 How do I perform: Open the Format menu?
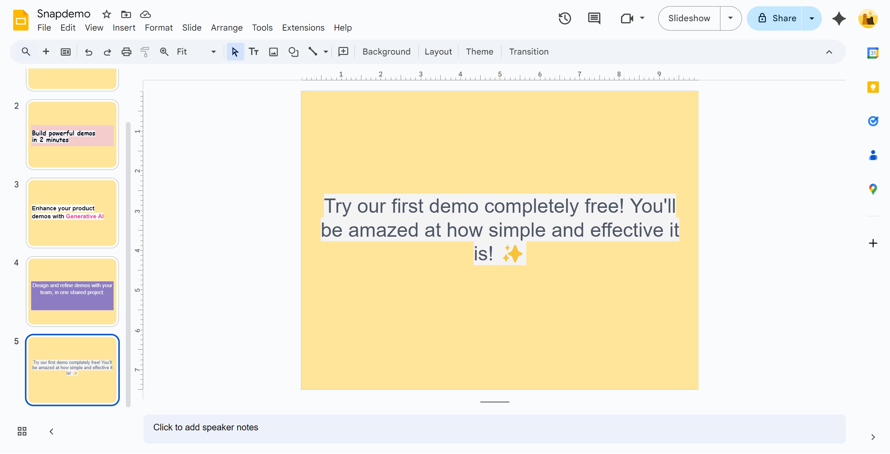pos(158,27)
